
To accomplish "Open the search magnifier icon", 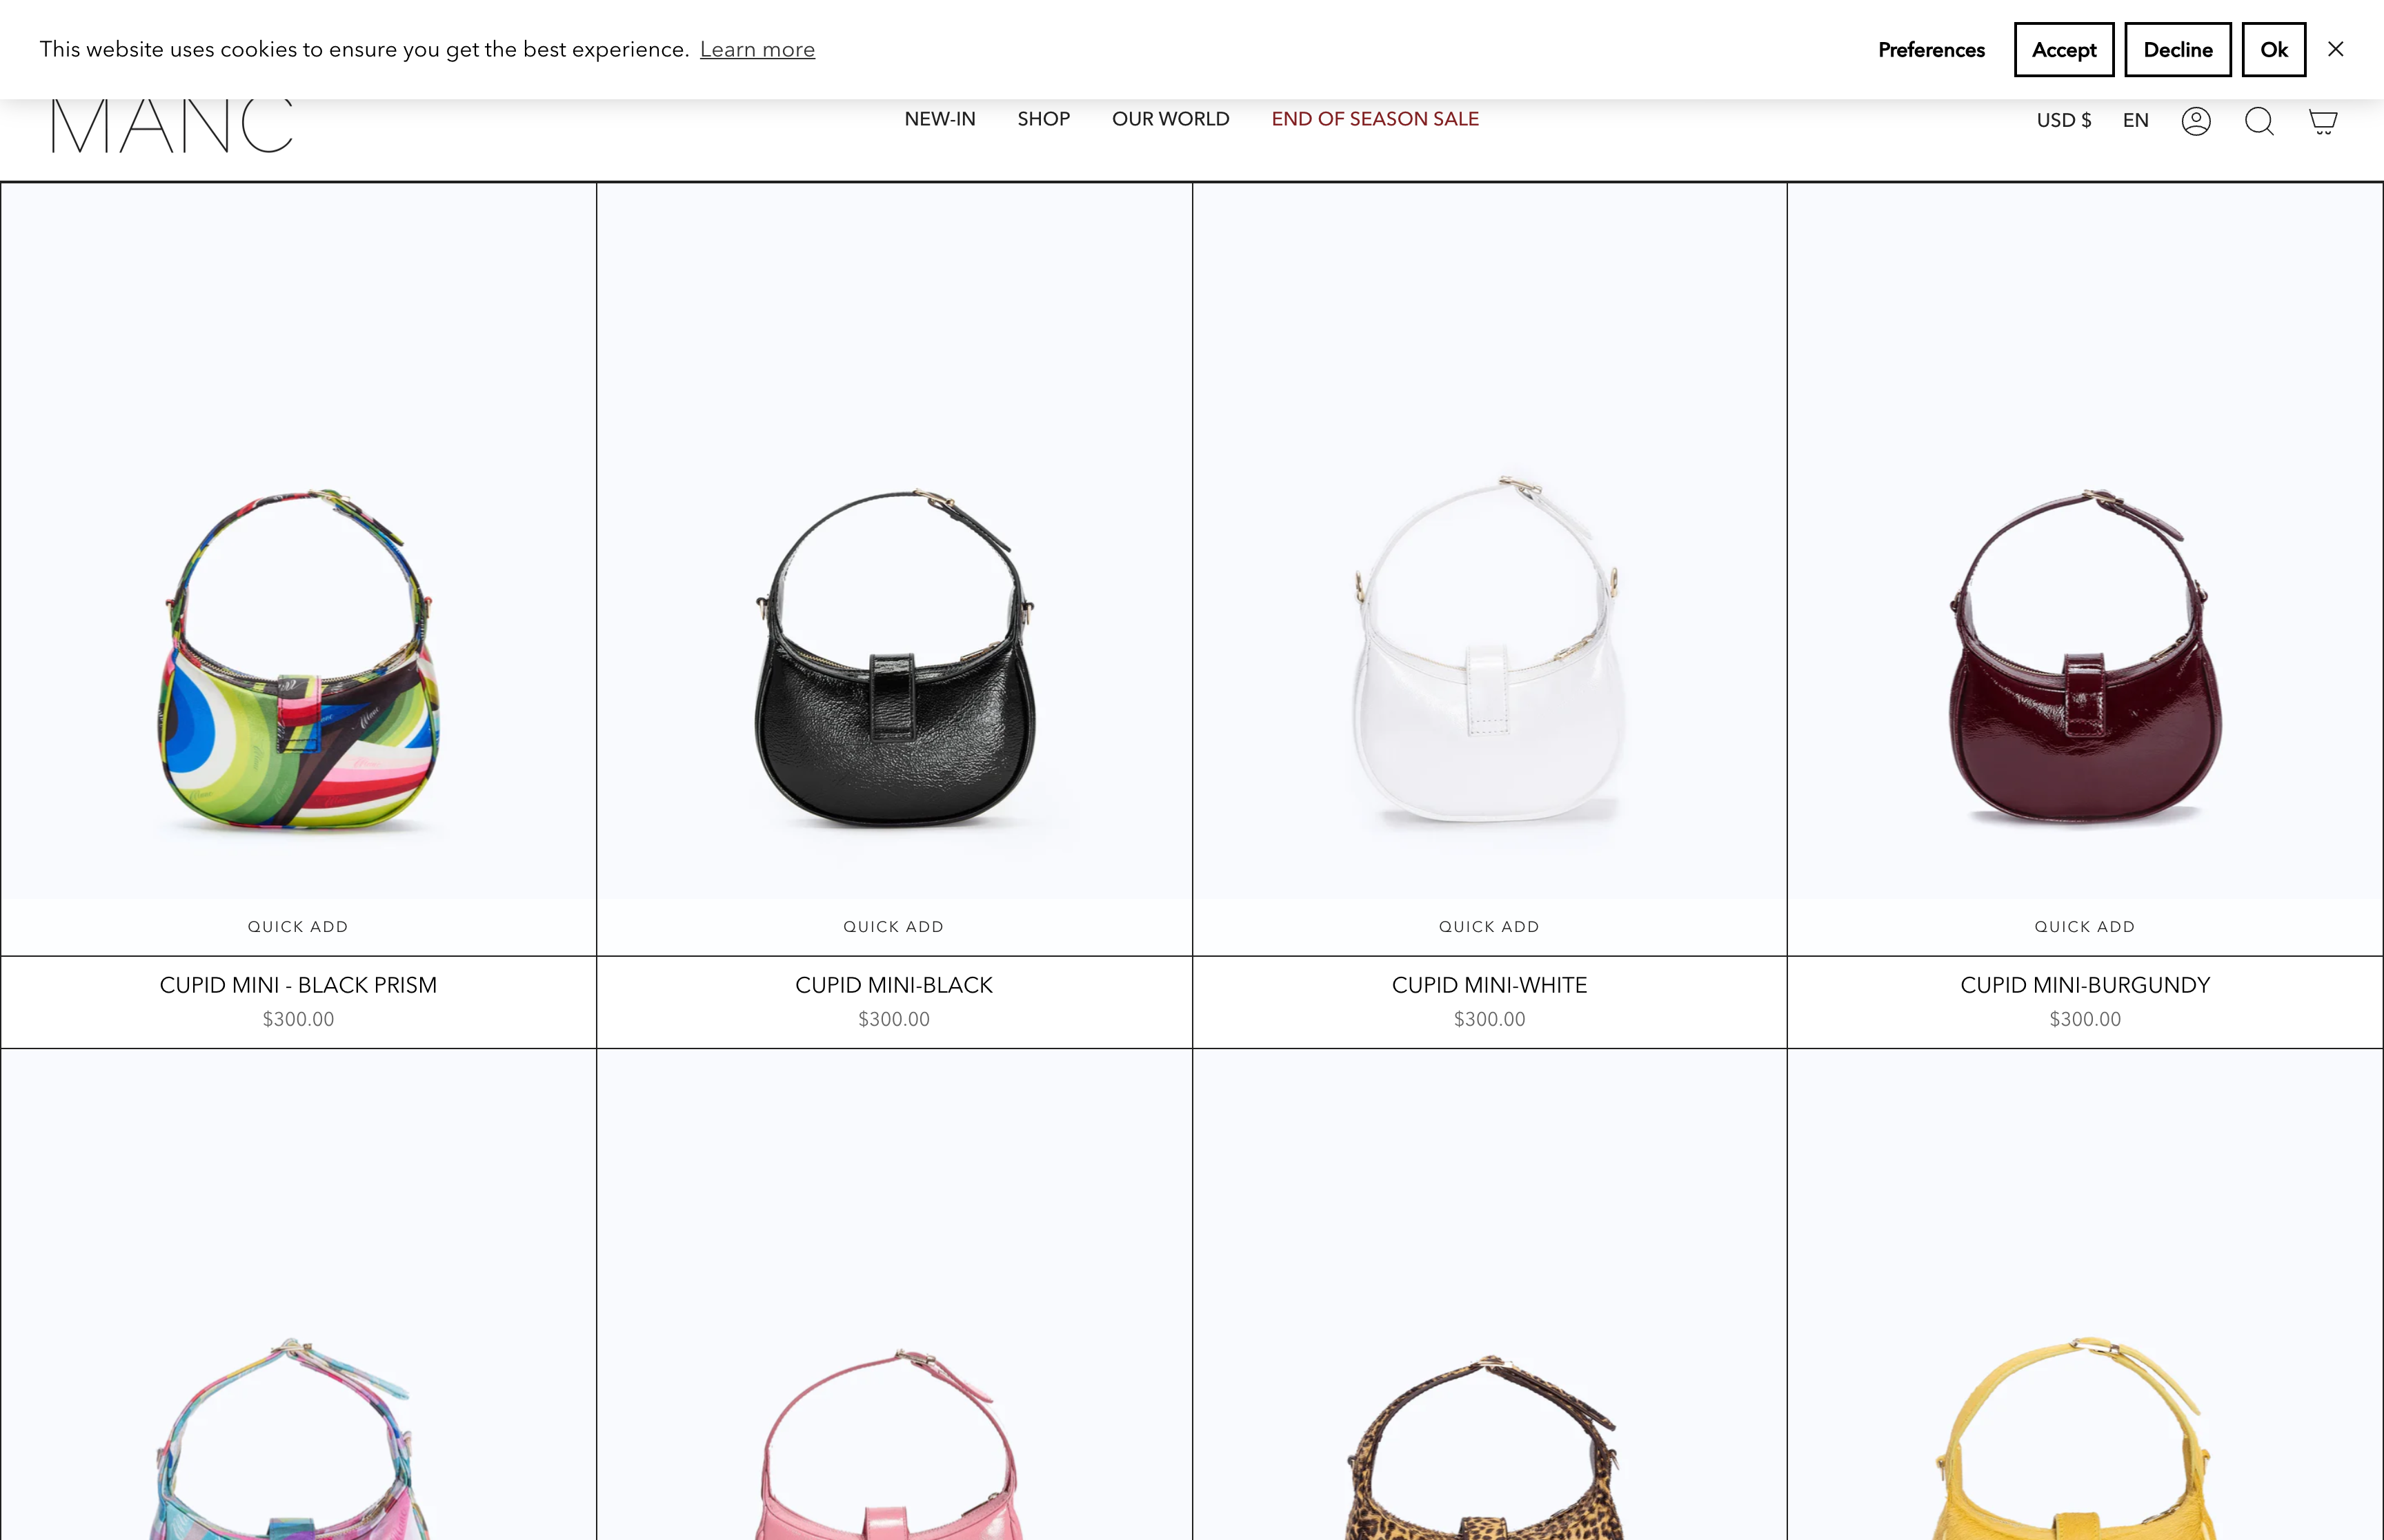I will click(2258, 121).
